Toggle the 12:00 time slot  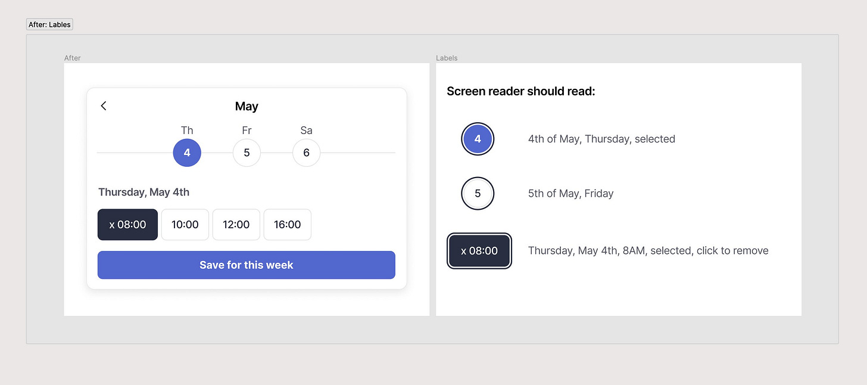(236, 225)
